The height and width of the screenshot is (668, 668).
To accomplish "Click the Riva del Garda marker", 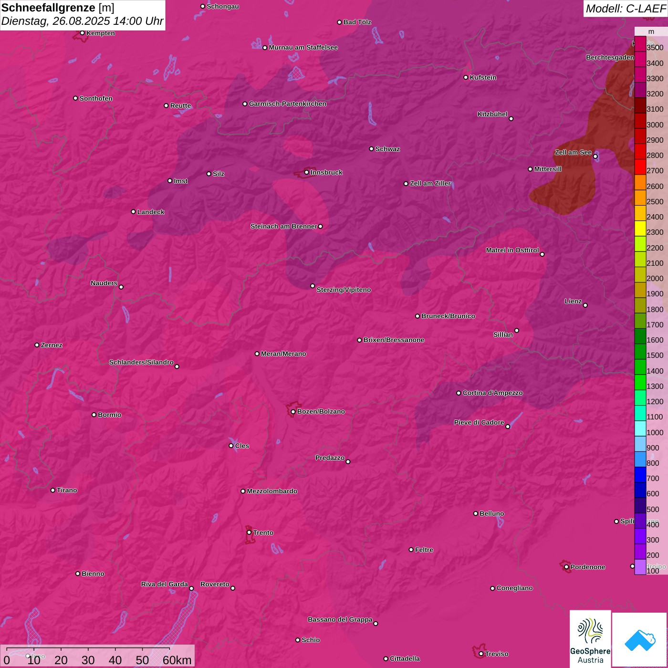I will pyautogui.click(x=192, y=588).
